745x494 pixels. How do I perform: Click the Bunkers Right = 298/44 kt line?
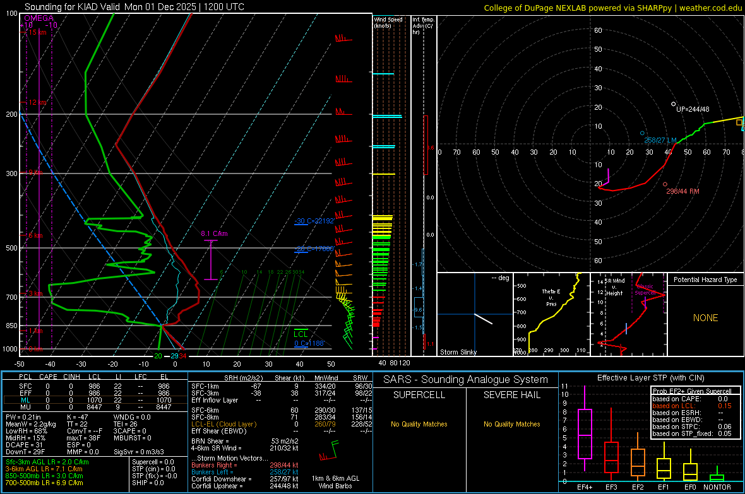coord(245,465)
